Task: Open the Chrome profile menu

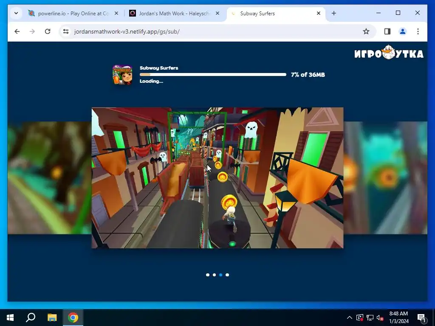Action: 403,31
